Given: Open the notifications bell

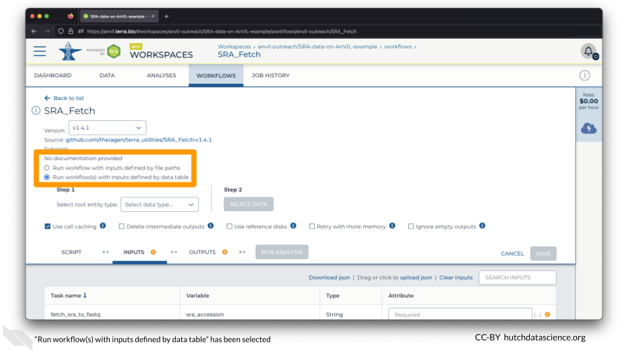Looking at the screenshot, I should click(x=588, y=51).
